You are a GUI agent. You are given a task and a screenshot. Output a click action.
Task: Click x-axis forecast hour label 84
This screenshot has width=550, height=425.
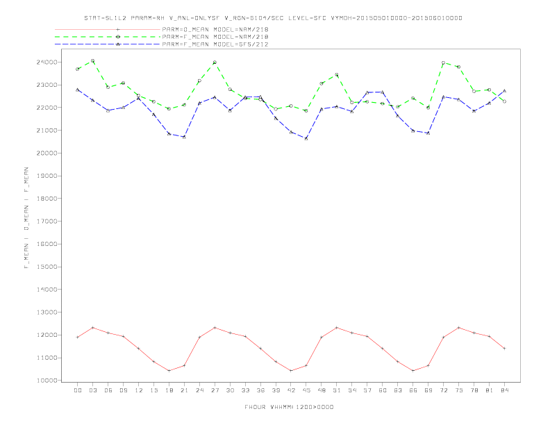pos(504,390)
